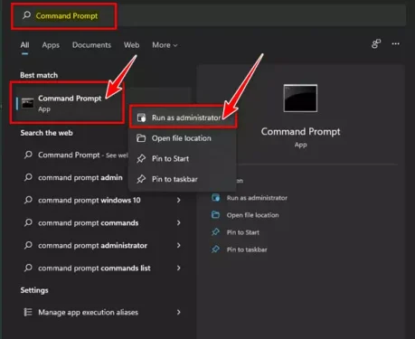
Task: Expand arrow for command prompt windows 10
Action: click(x=179, y=200)
